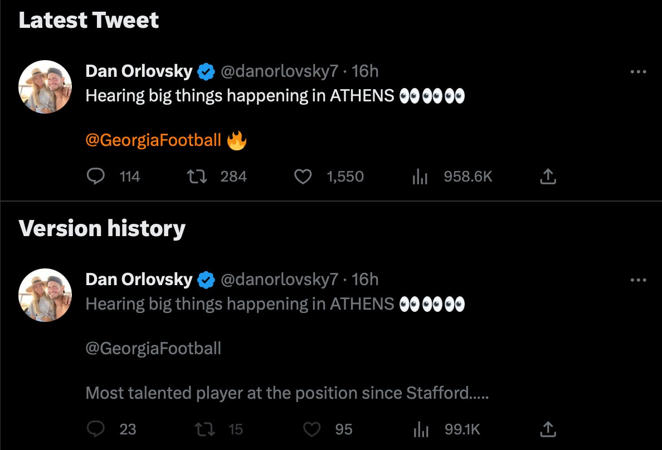Click the gray @GeorgiaFootball mention in older version
This screenshot has width=662, height=450.
153,349
